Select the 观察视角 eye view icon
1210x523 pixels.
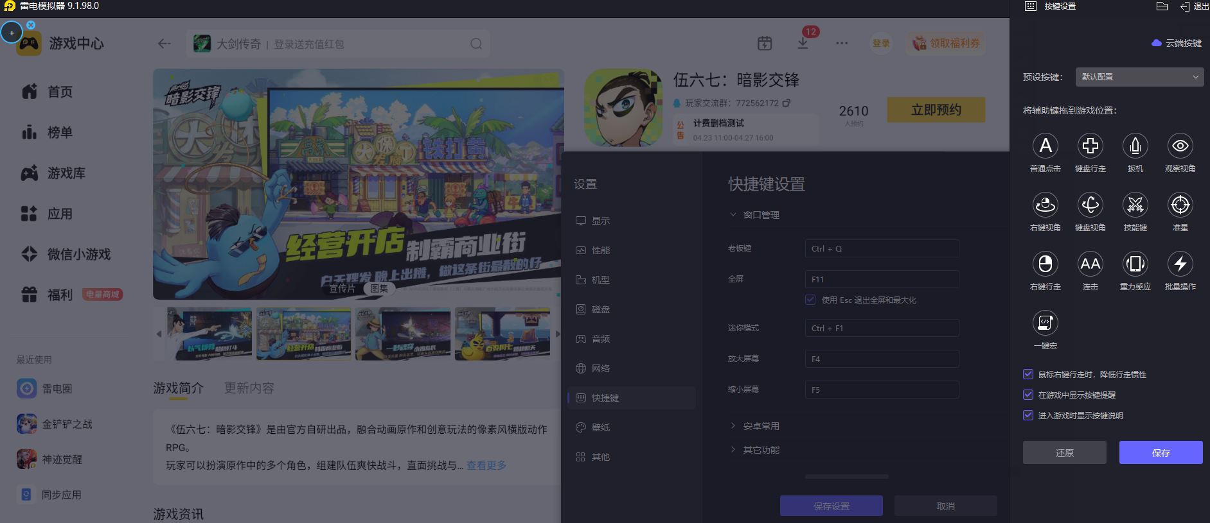coord(1180,146)
